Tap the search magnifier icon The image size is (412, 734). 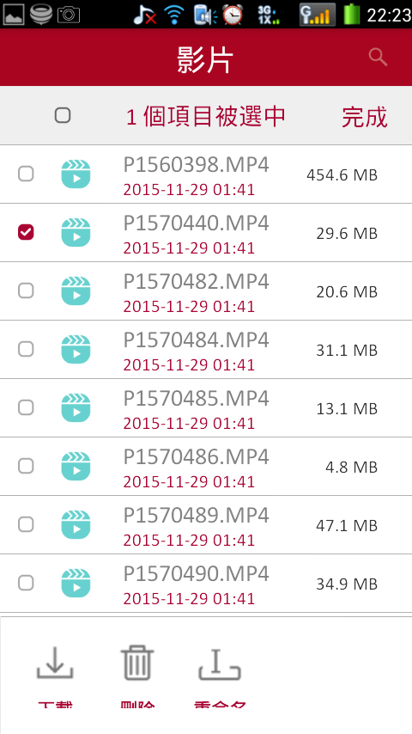point(378,57)
